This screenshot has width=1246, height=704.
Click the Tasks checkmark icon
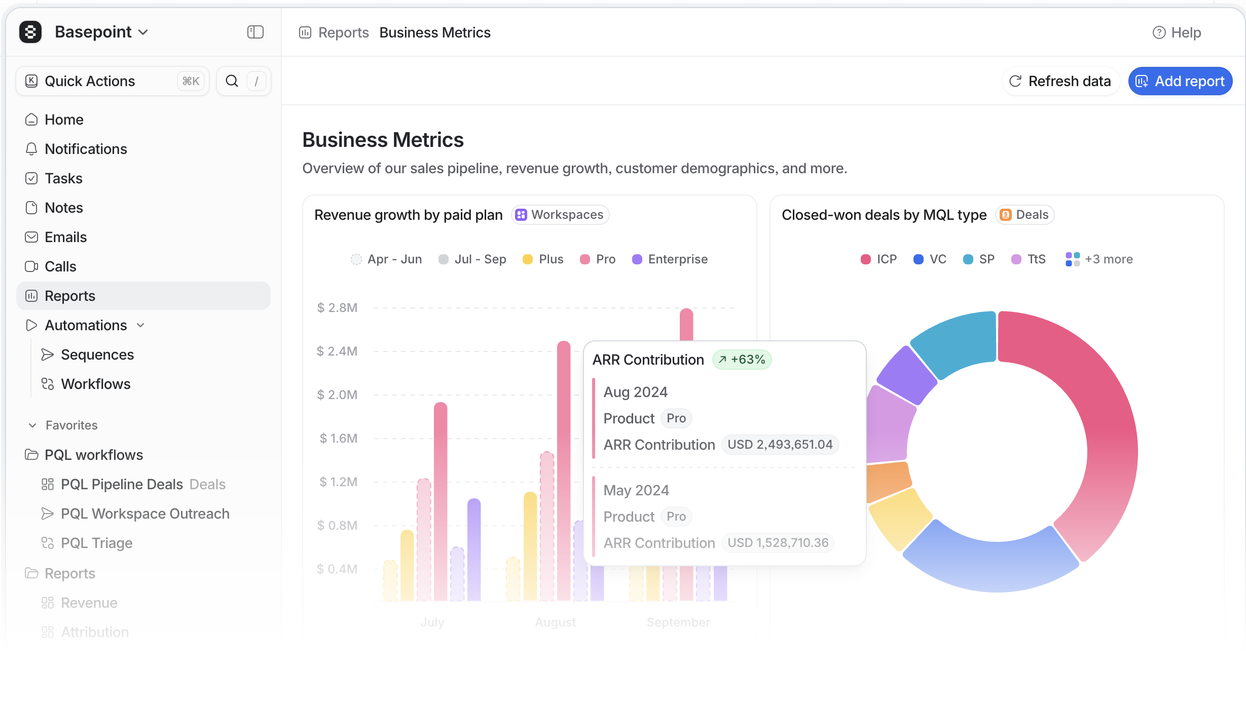pyautogui.click(x=31, y=178)
